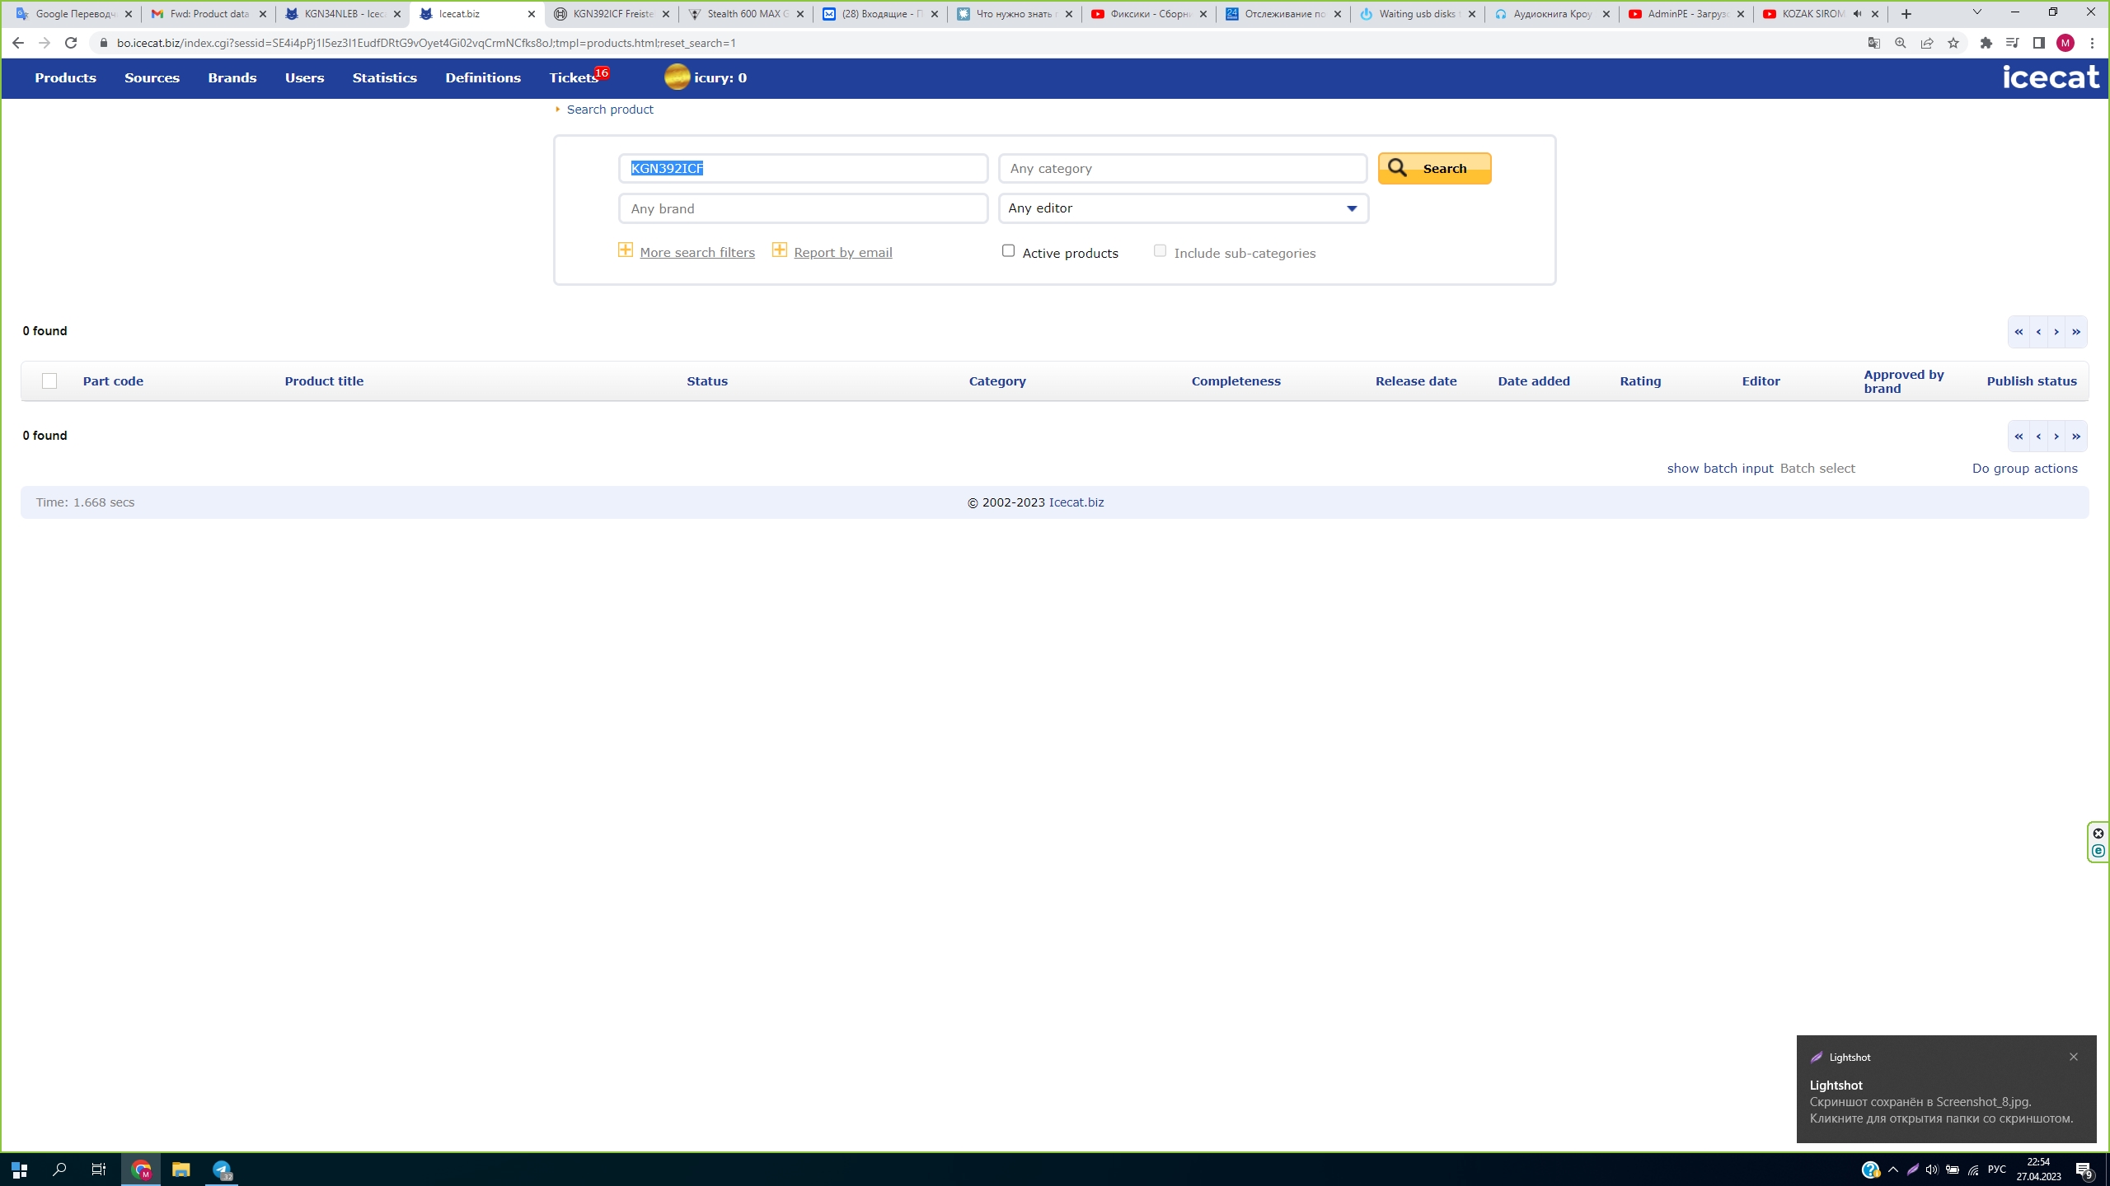The height and width of the screenshot is (1186, 2110).
Task: Navigate to the Definitions menu section
Action: point(482,77)
